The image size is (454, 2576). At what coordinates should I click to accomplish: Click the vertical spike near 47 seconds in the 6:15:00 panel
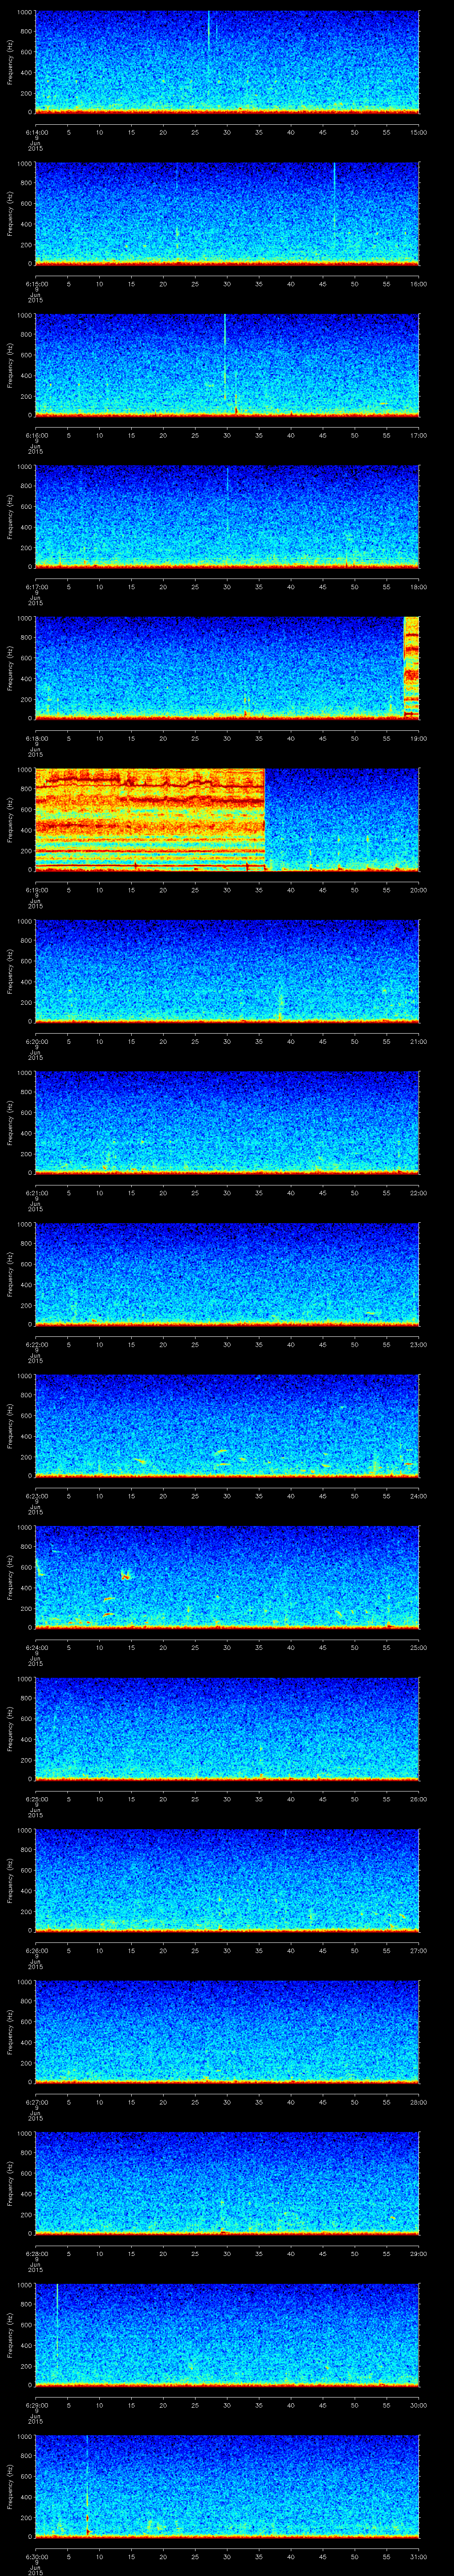coord(334,185)
